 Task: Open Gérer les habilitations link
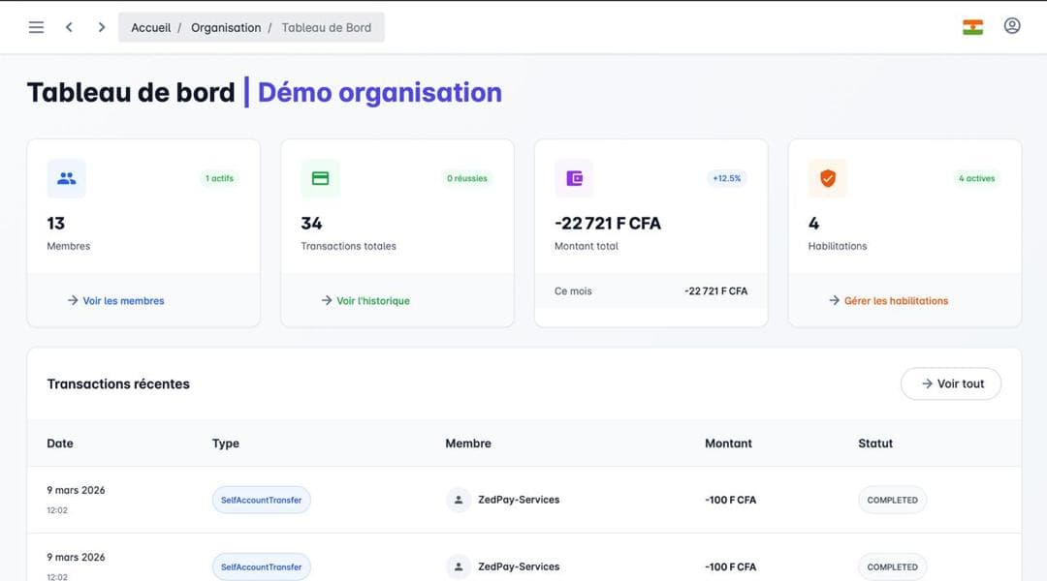pos(888,301)
